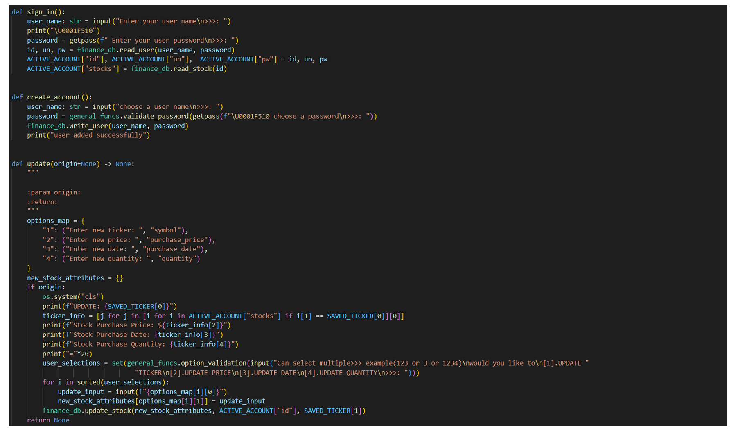Click the 'user_name: str = input("Enter your user name' line
Screen dimensions: 736x431
click(129, 21)
